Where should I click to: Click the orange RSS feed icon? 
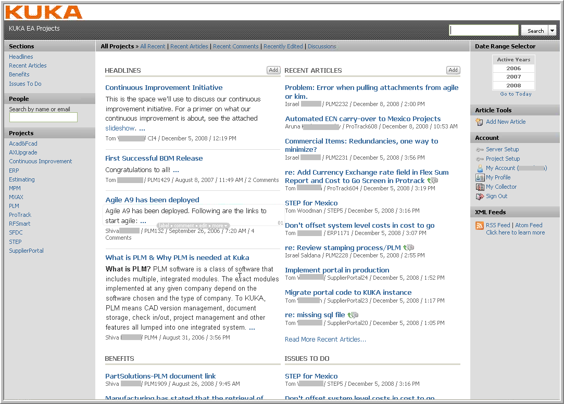(480, 226)
